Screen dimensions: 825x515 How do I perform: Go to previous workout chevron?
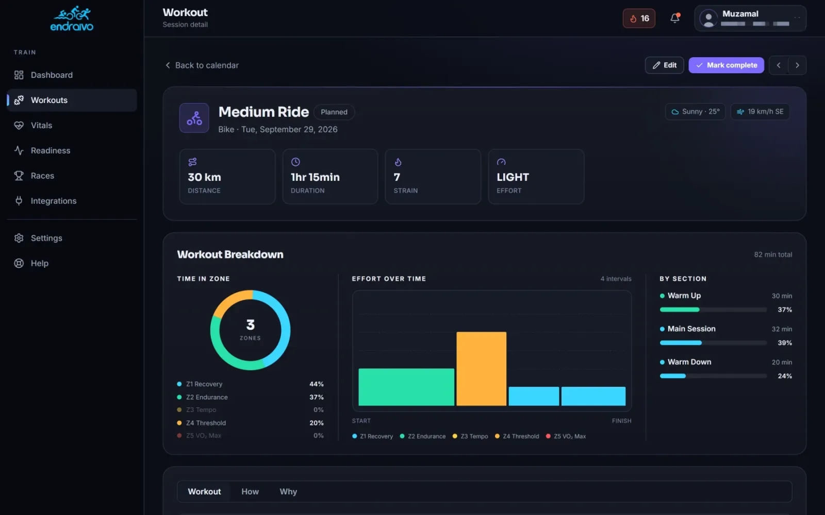[x=779, y=65]
